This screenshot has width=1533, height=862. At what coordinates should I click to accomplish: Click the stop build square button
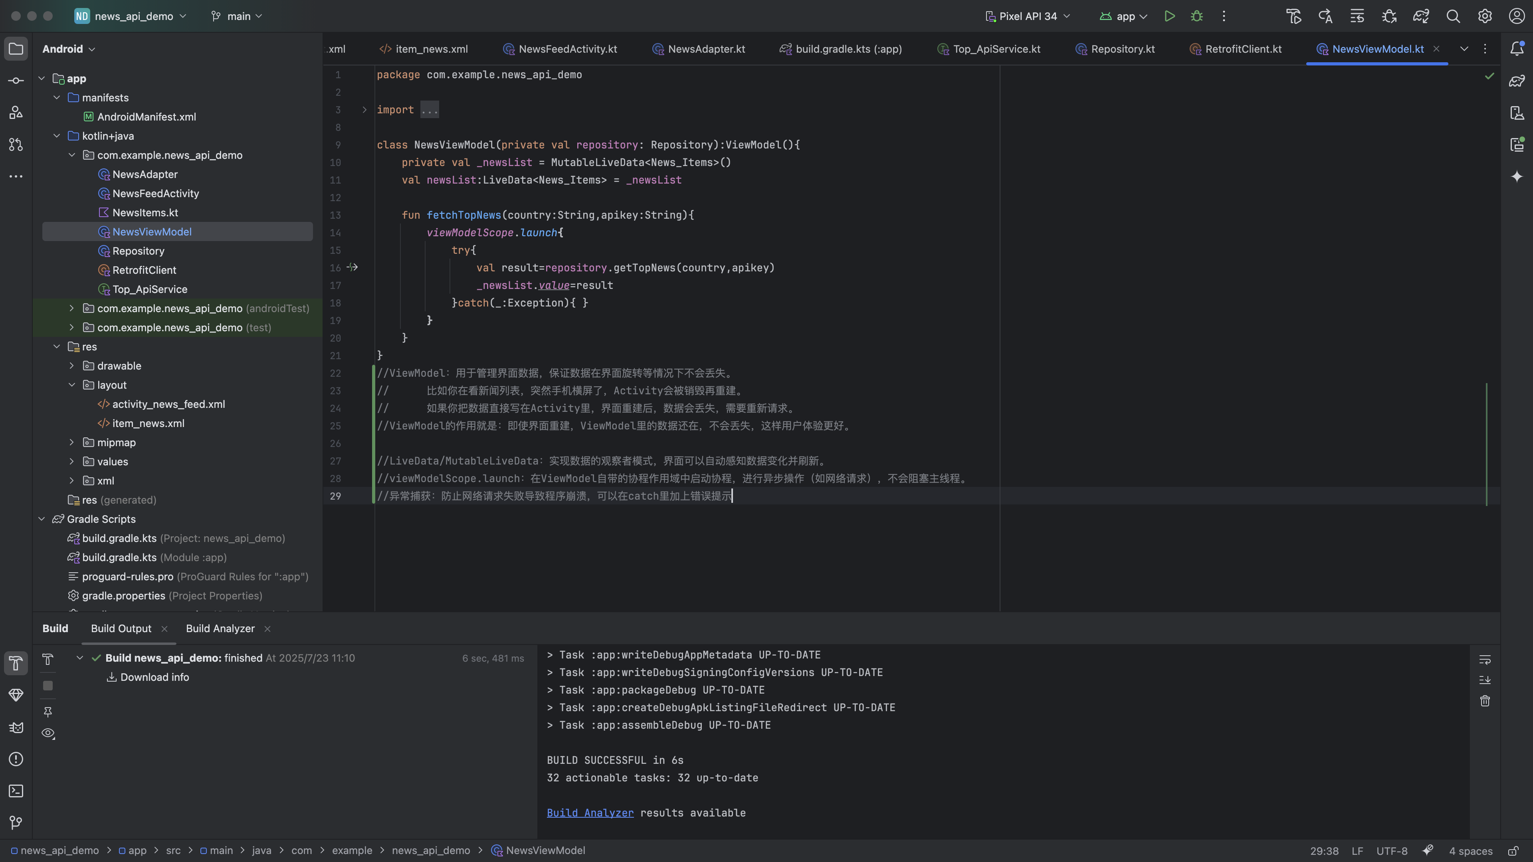(48, 685)
